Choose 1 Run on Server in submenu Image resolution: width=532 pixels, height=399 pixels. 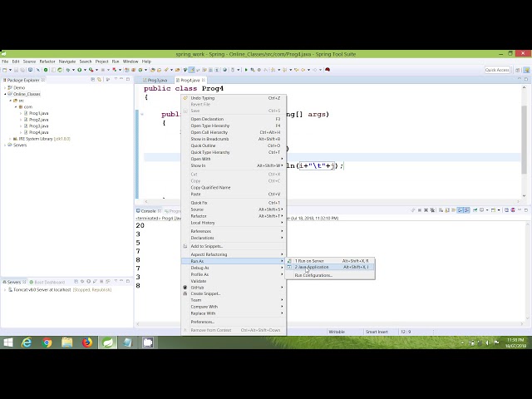click(330, 261)
